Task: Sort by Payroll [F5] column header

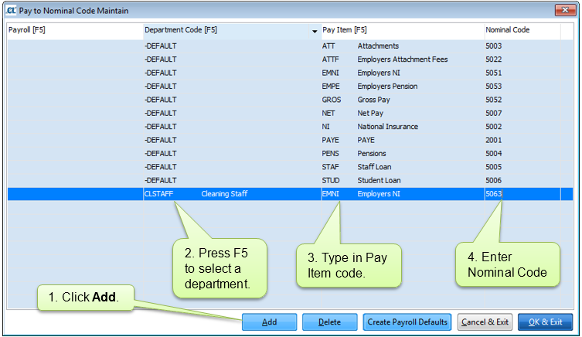Action: 73,31
